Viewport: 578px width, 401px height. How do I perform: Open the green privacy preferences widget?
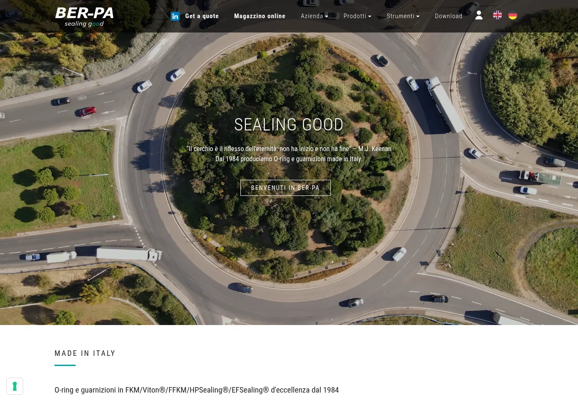[15, 386]
